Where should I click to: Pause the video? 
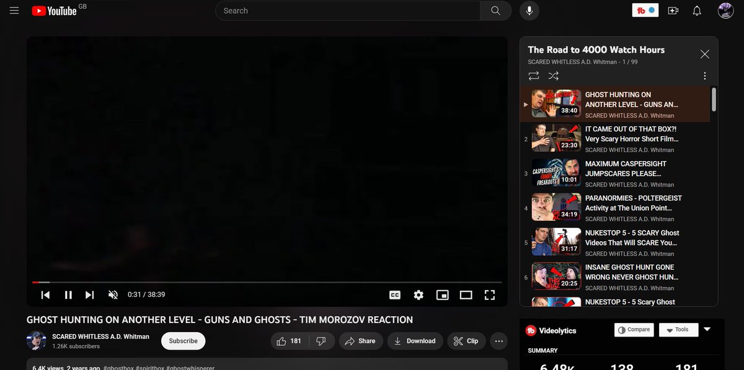pyautogui.click(x=68, y=295)
